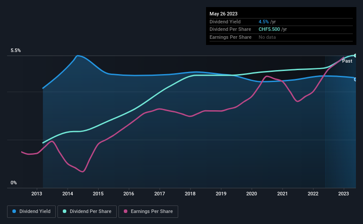Click the 5.5% y-axis label
The width and height of the screenshot is (363, 224).
[16, 51]
